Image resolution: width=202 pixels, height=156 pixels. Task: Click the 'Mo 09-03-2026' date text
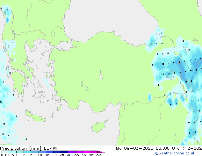pos(135,148)
